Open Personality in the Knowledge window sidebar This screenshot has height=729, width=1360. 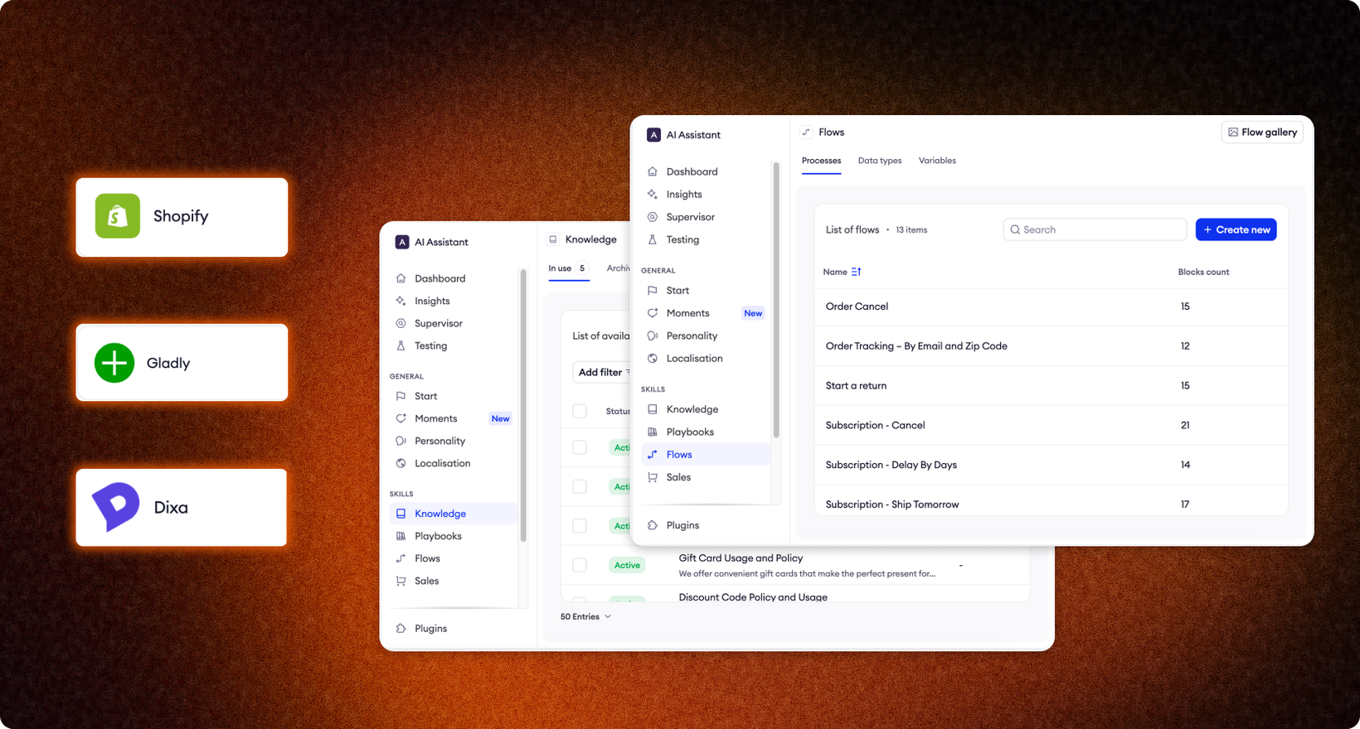point(454,441)
